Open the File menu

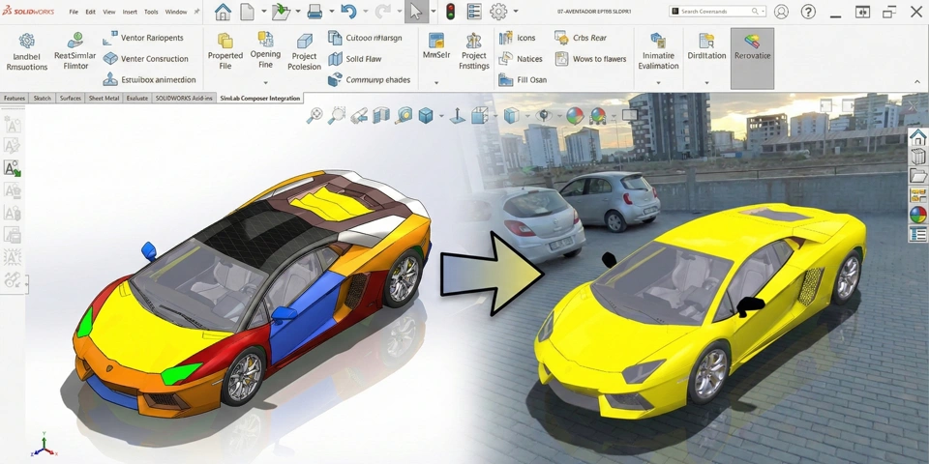(x=74, y=12)
